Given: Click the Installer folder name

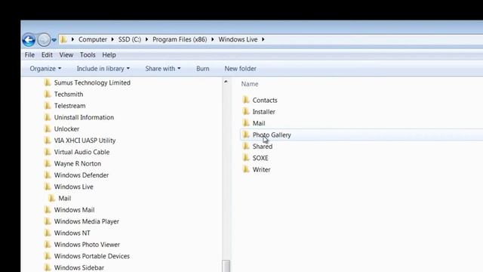Looking at the screenshot, I should (x=263, y=112).
